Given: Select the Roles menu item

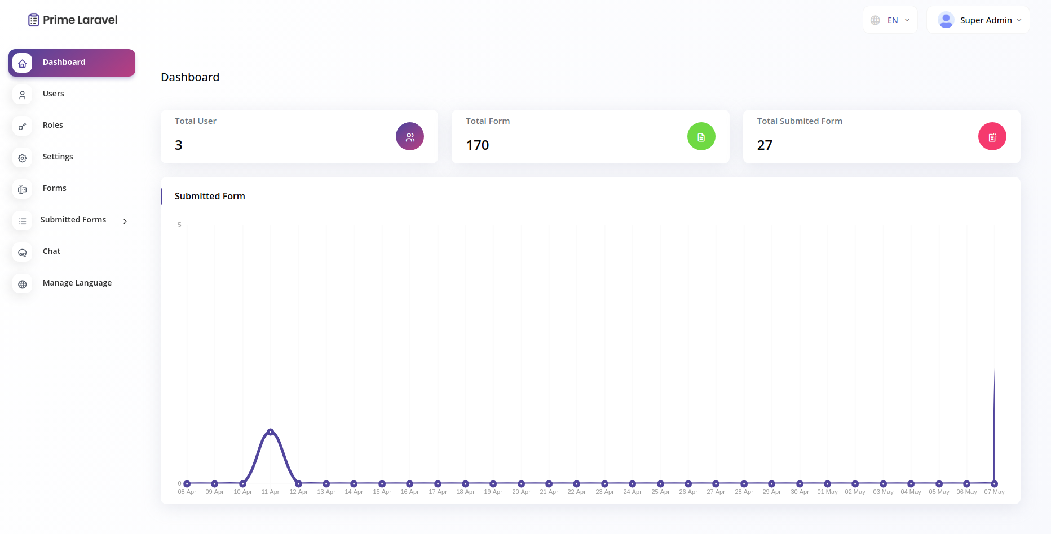Looking at the screenshot, I should (x=53, y=125).
